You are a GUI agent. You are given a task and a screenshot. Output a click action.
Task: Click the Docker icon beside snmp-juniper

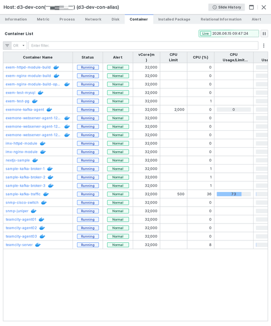(x=34, y=211)
